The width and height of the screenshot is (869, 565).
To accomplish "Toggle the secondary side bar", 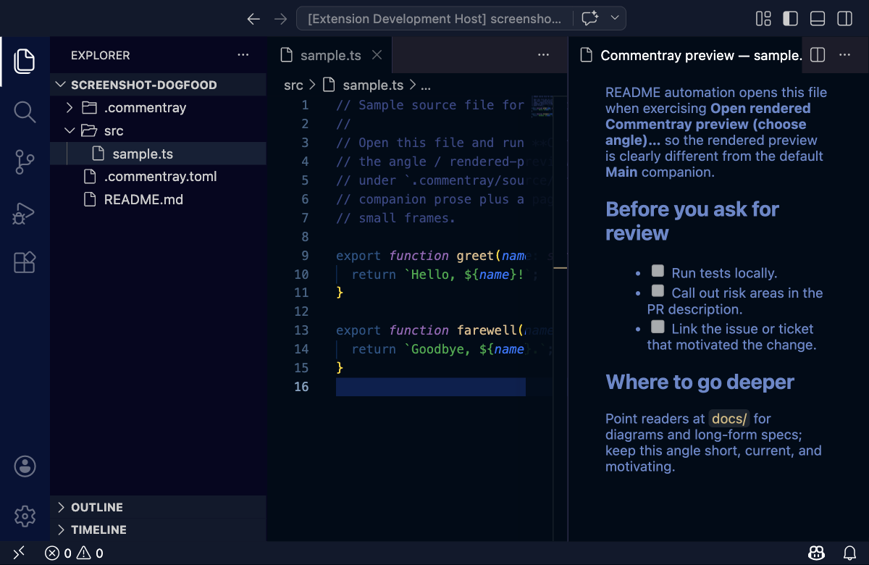I will [x=844, y=19].
